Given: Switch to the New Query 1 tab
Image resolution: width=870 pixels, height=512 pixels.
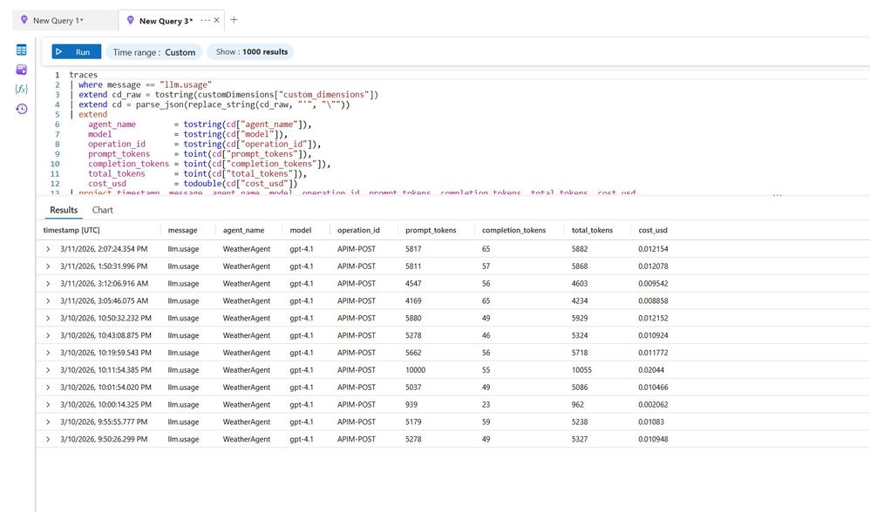Looking at the screenshot, I should [x=58, y=21].
